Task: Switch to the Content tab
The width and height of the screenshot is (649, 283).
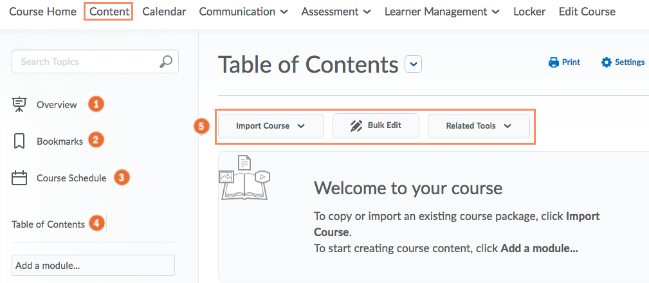Action: (108, 12)
